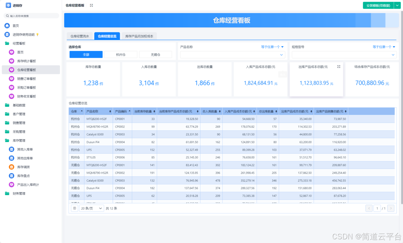Select the 全部 warehouse filter
This screenshot has height=243, width=403.
(x=86, y=55)
